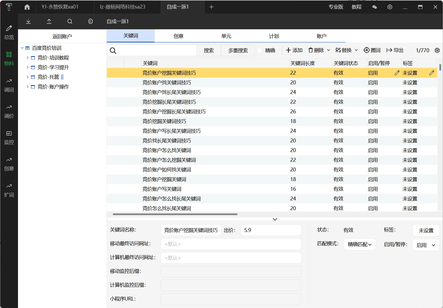The height and width of the screenshot is (308, 443).
Task: Select the 竞价-托管 tree item
Action: click(48, 77)
